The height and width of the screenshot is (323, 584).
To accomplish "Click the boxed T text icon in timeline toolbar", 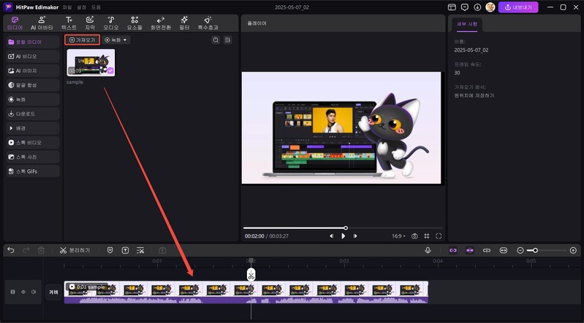I will (125, 250).
